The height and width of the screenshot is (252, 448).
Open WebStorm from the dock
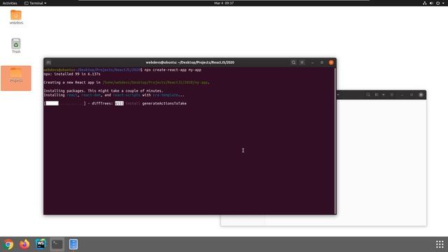(x=41, y=244)
